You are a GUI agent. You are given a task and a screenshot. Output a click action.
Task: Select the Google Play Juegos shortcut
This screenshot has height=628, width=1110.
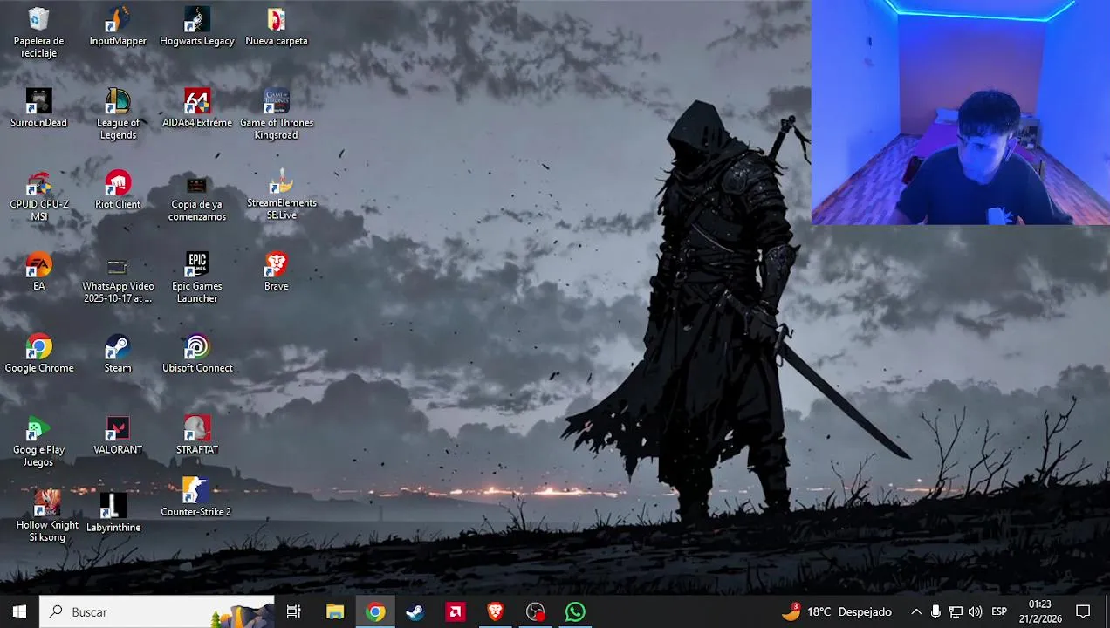38,442
